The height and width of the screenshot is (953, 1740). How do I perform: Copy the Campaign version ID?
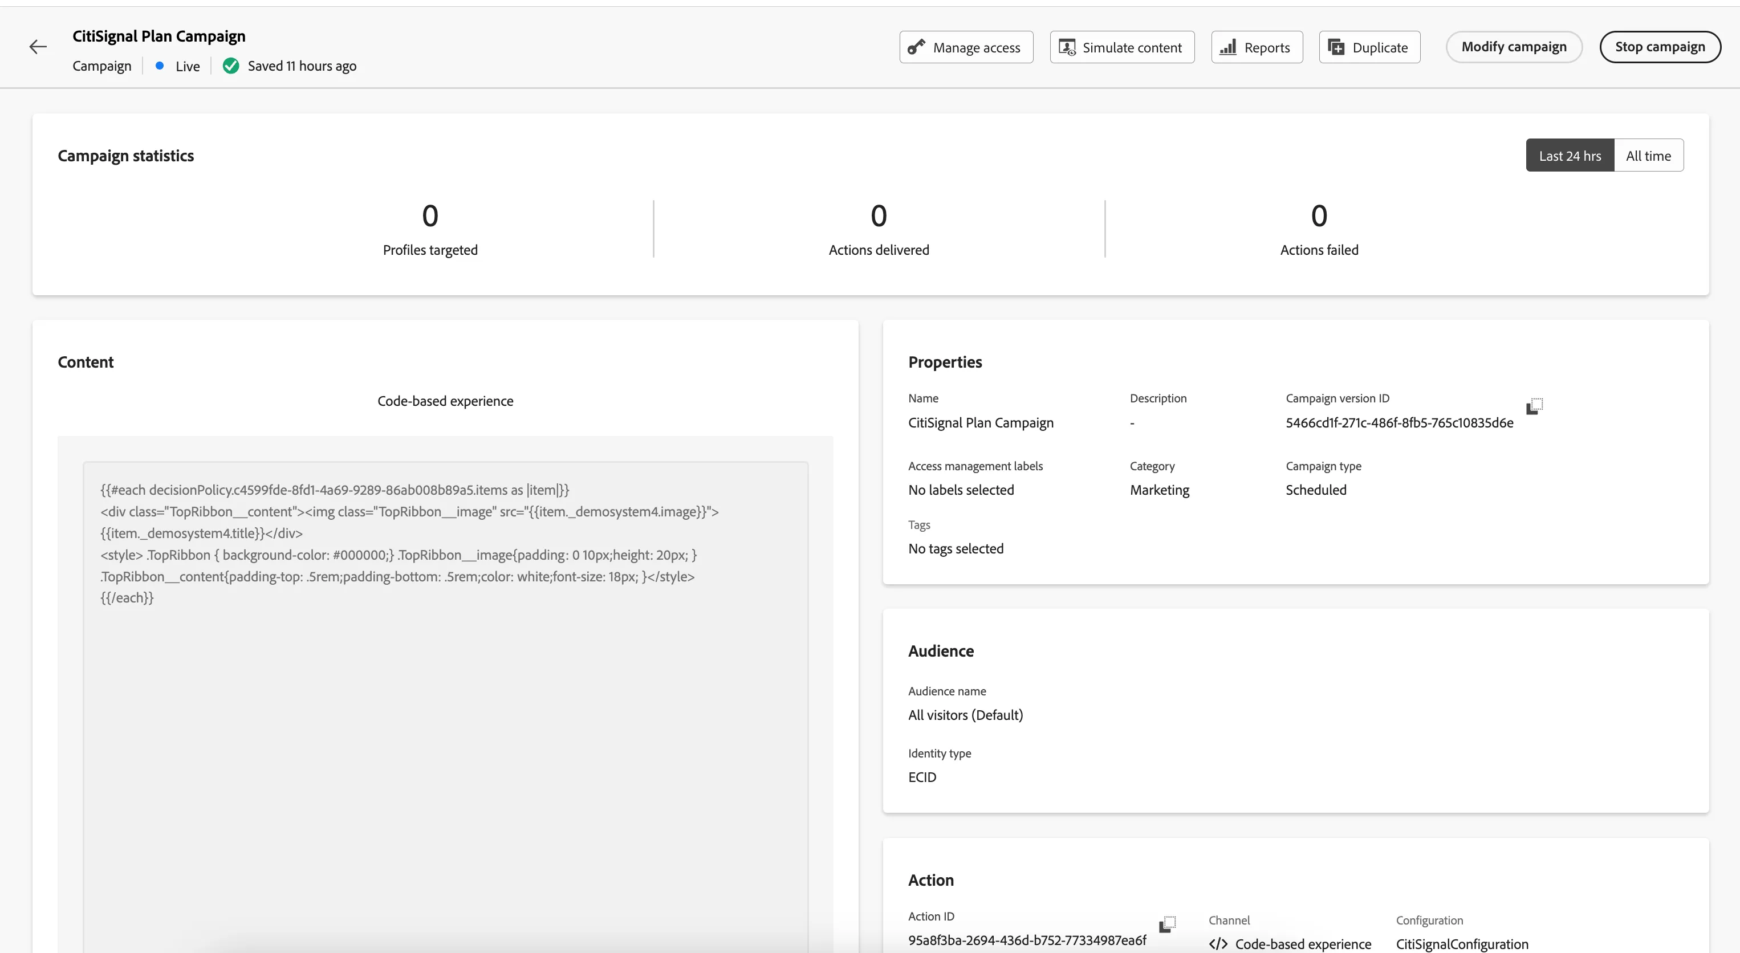click(1535, 406)
